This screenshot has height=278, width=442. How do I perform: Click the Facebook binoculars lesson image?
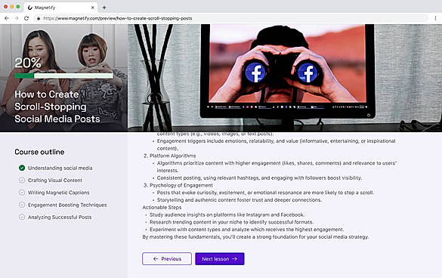coord(285,78)
